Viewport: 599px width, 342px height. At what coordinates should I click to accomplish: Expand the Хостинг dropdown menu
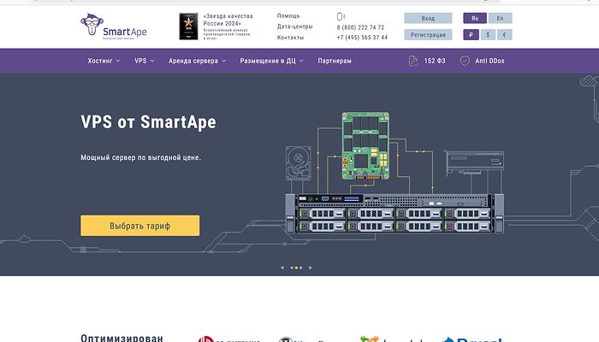tap(104, 61)
